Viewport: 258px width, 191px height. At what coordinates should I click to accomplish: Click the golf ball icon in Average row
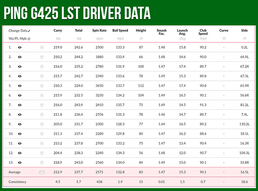(42, 172)
